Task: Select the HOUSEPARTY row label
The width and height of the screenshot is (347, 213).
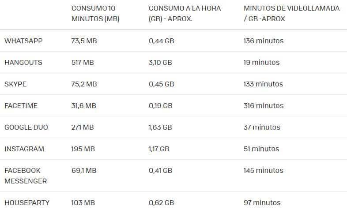Action: click(x=27, y=202)
